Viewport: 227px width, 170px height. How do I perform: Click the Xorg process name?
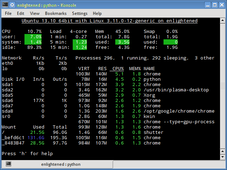[x=149, y=95]
